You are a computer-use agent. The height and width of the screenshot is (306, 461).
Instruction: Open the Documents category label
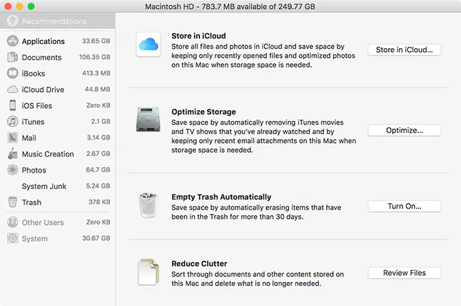42,57
